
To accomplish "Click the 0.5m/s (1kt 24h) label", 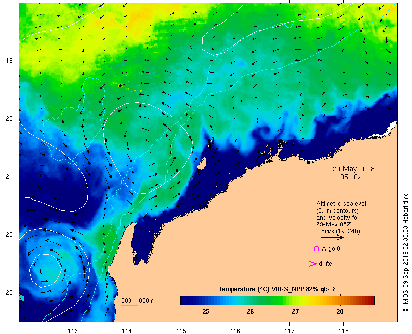I will [338, 231].
